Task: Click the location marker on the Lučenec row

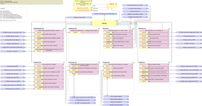Action: [x=63, y=34]
